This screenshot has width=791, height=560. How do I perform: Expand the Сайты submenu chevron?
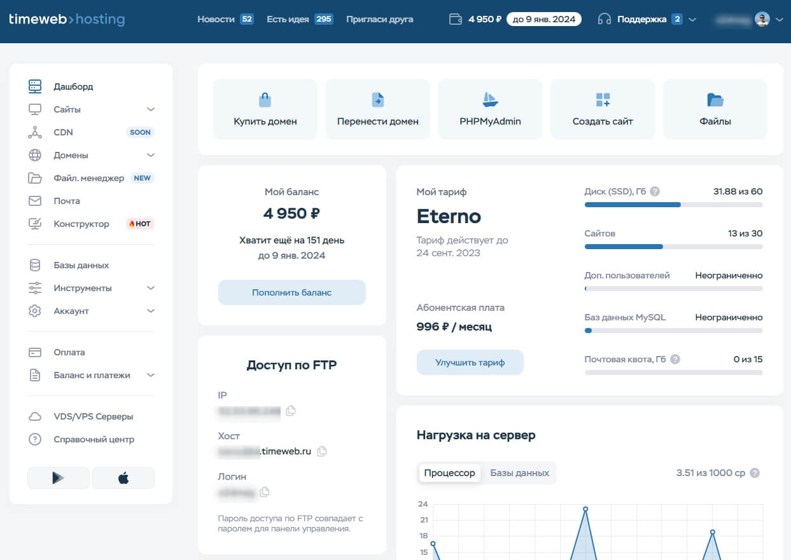coord(151,109)
